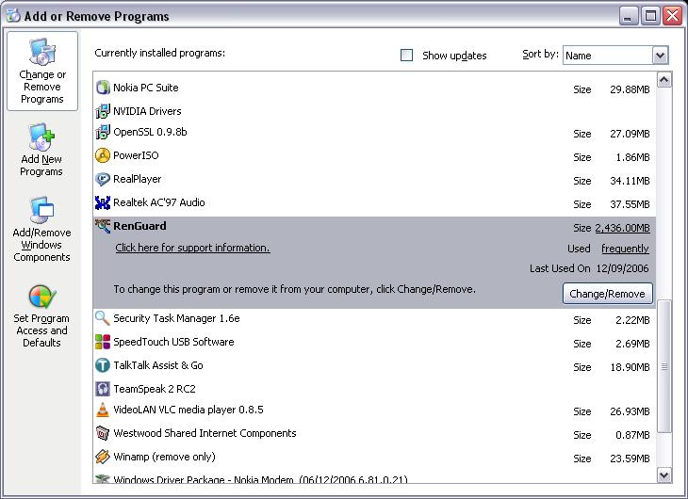Click the VideoLAN VLC cone icon

[104, 410]
